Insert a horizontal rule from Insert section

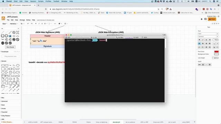[x=206, y=64]
